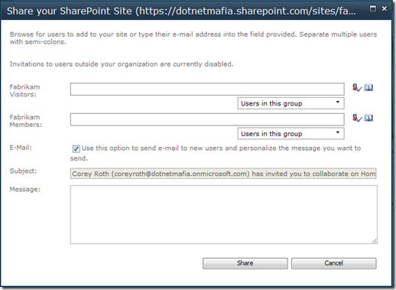Click the 'Subject:' label
The height and width of the screenshot is (290, 396).
(x=23, y=171)
